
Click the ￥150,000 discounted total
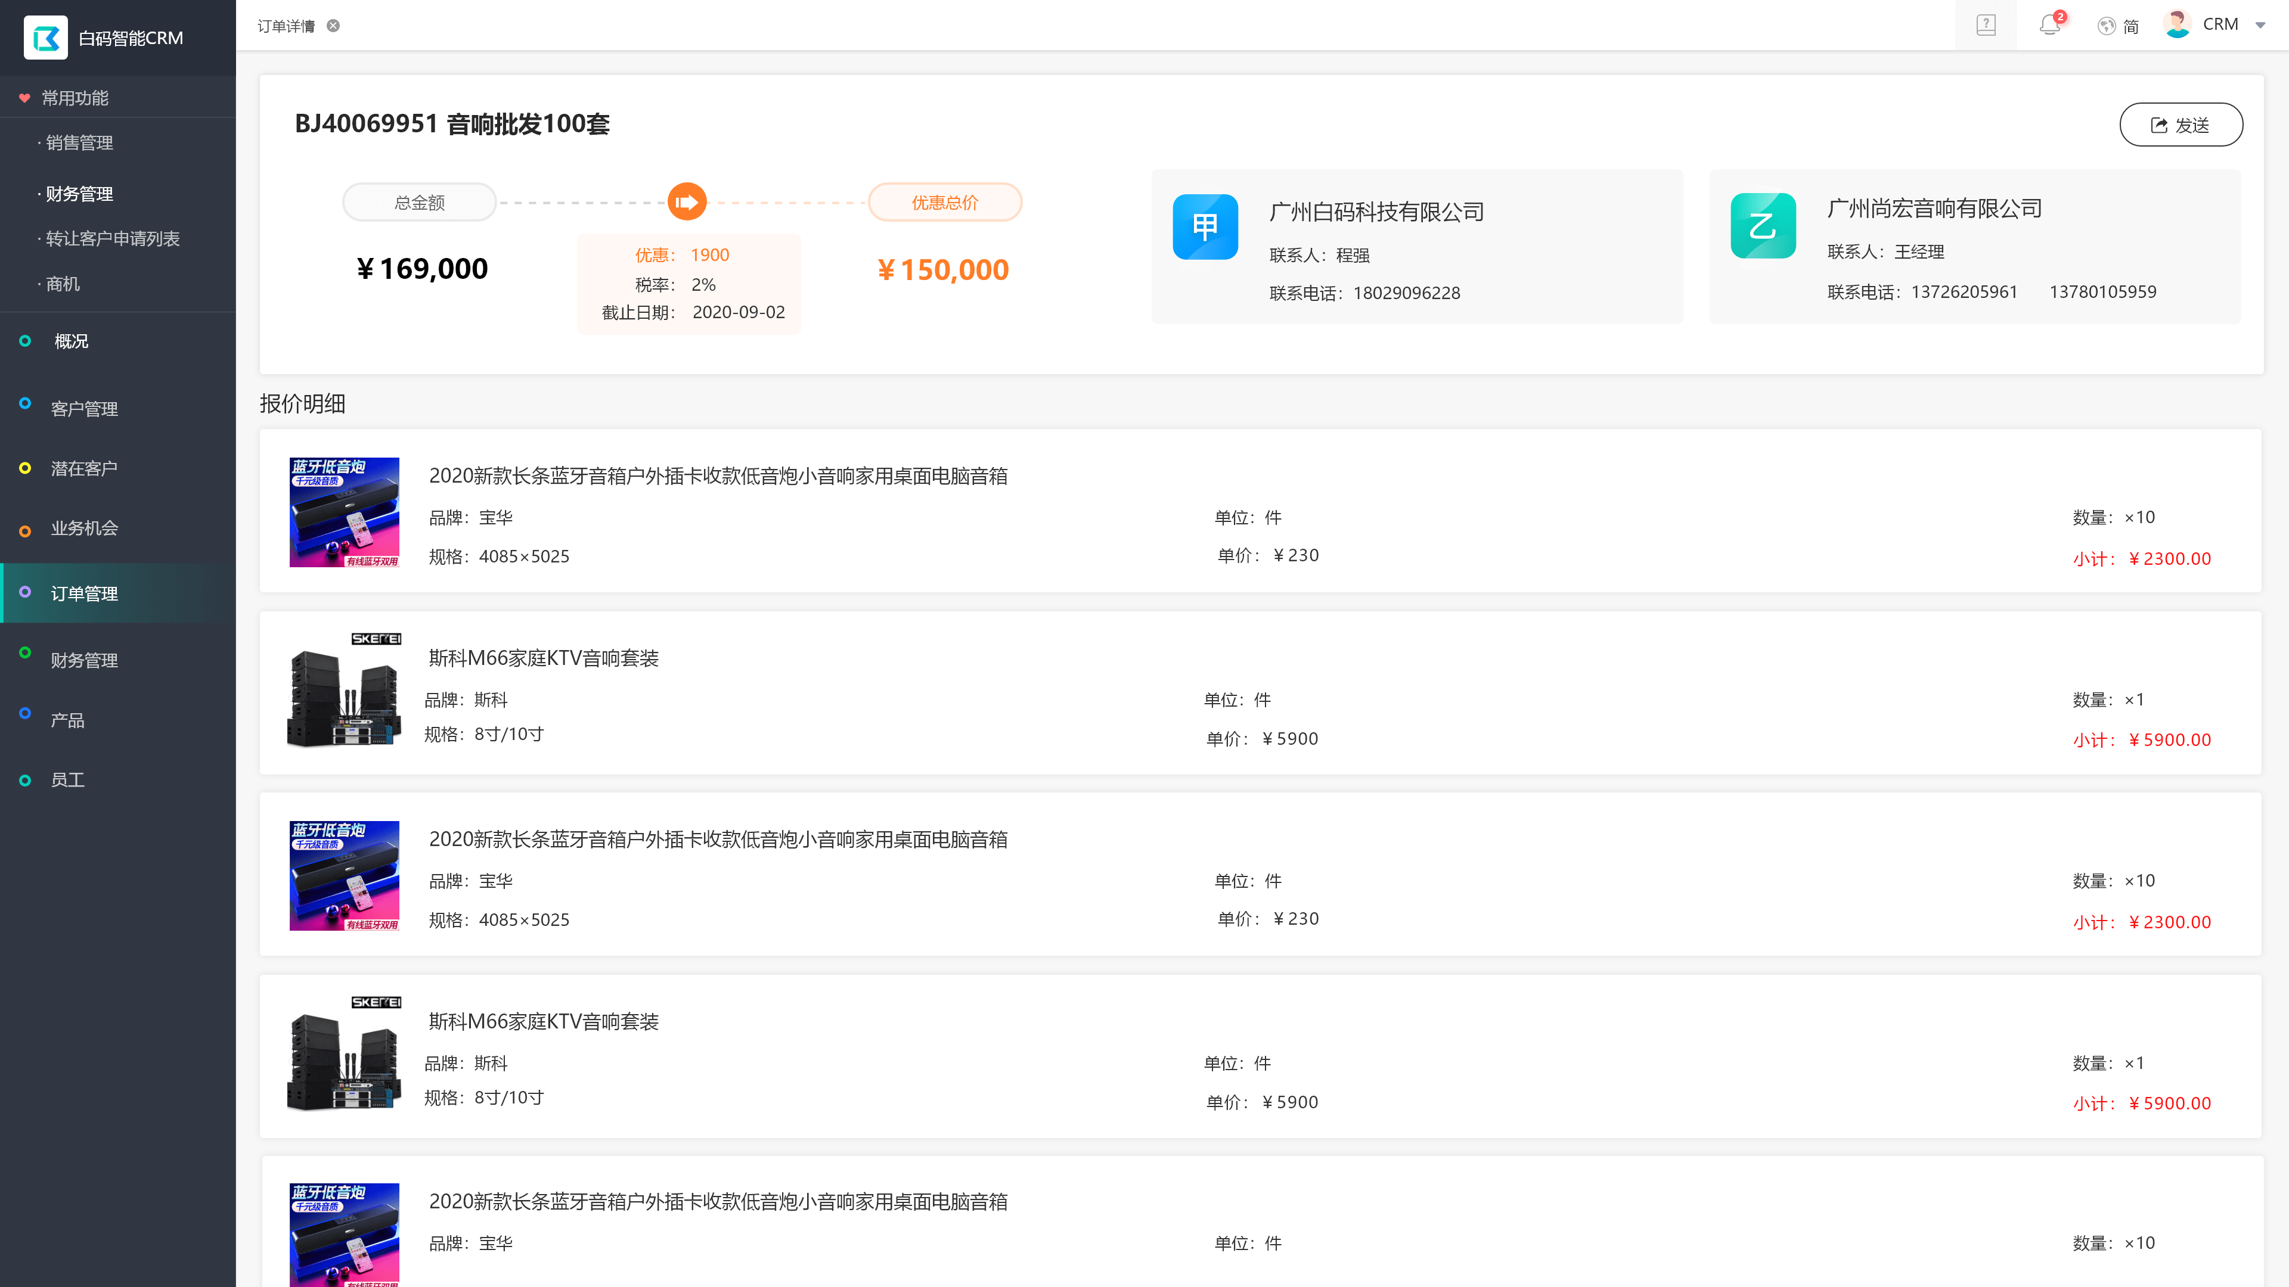(944, 270)
